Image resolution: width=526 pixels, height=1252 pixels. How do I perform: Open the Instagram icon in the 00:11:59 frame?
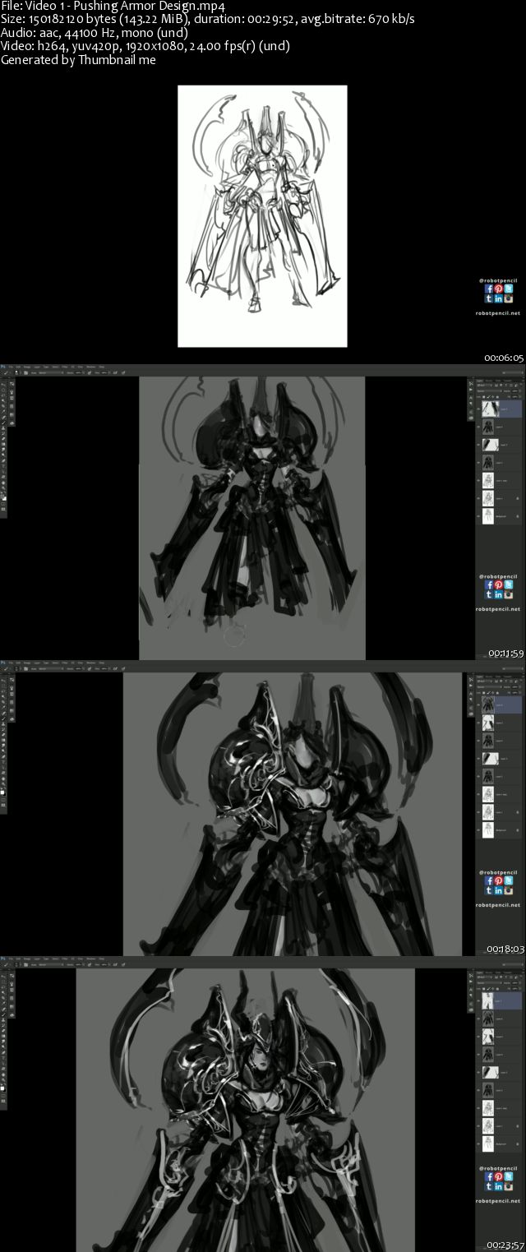(x=509, y=594)
